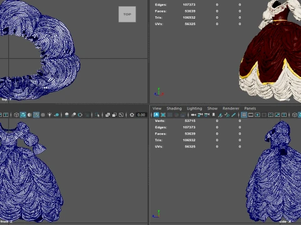Toggle the Motion Blur icon

73,115
